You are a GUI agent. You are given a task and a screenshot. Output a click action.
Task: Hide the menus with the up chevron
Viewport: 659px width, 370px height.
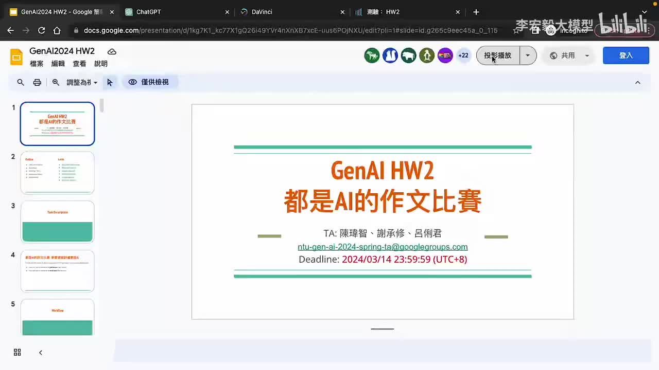pyautogui.click(x=638, y=82)
